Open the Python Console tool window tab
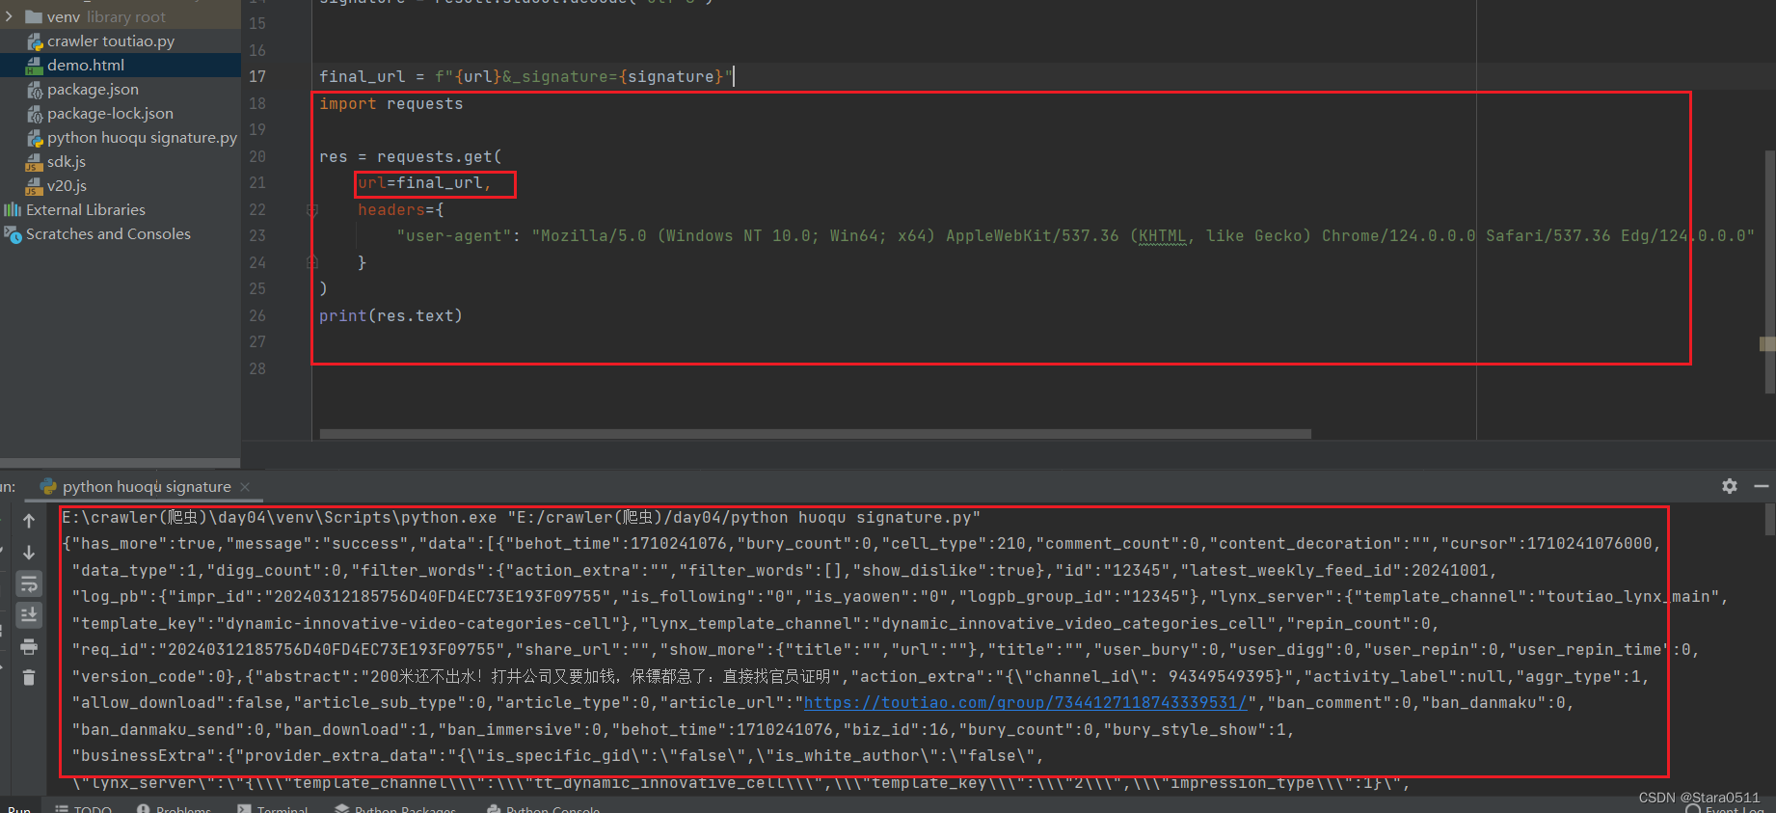The height and width of the screenshot is (813, 1776). pyautogui.click(x=544, y=808)
